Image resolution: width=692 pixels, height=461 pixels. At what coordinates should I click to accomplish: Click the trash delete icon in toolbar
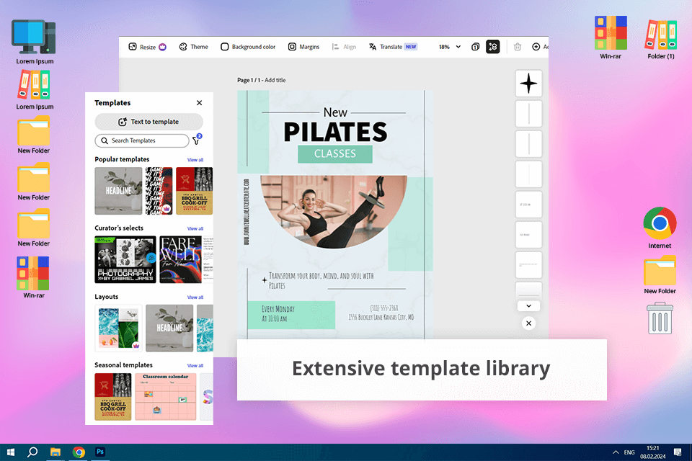518,47
